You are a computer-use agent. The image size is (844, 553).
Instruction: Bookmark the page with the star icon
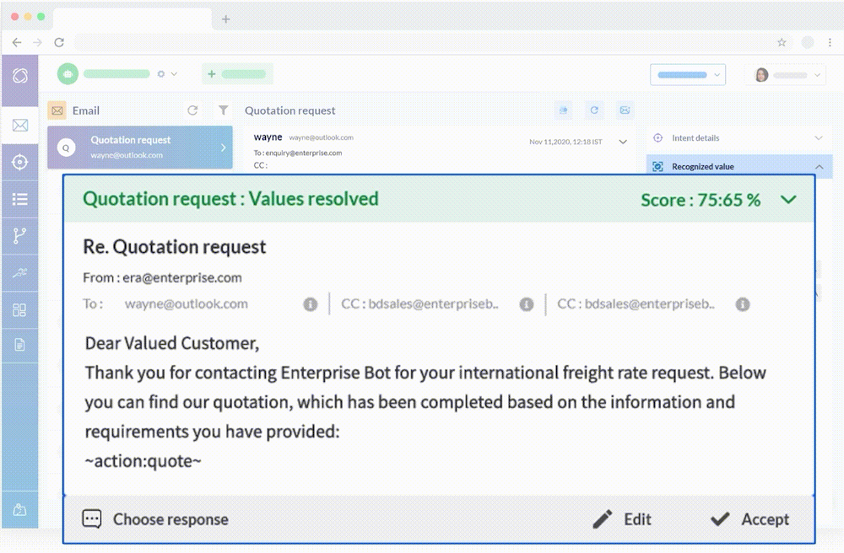pos(782,42)
